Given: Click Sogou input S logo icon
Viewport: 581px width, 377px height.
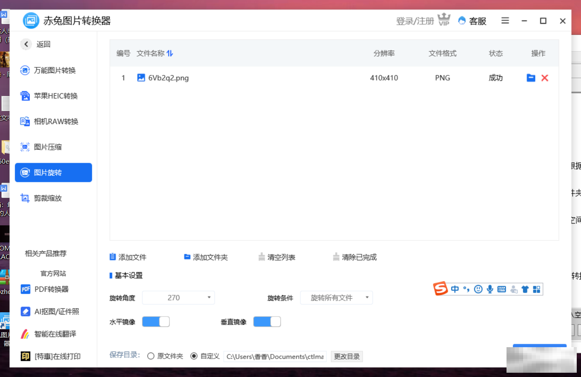Looking at the screenshot, I should [441, 289].
